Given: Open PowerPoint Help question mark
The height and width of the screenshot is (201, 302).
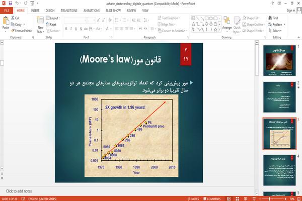Looking at the screenshot, I should click(x=272, y=4).
